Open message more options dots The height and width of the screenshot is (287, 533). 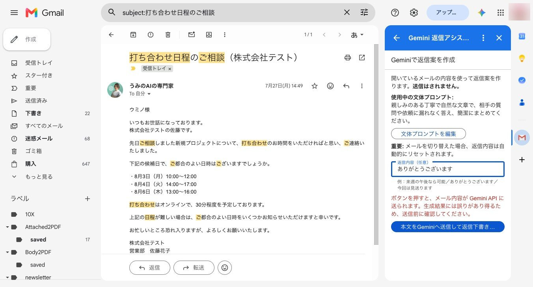[x=362, y=86]
